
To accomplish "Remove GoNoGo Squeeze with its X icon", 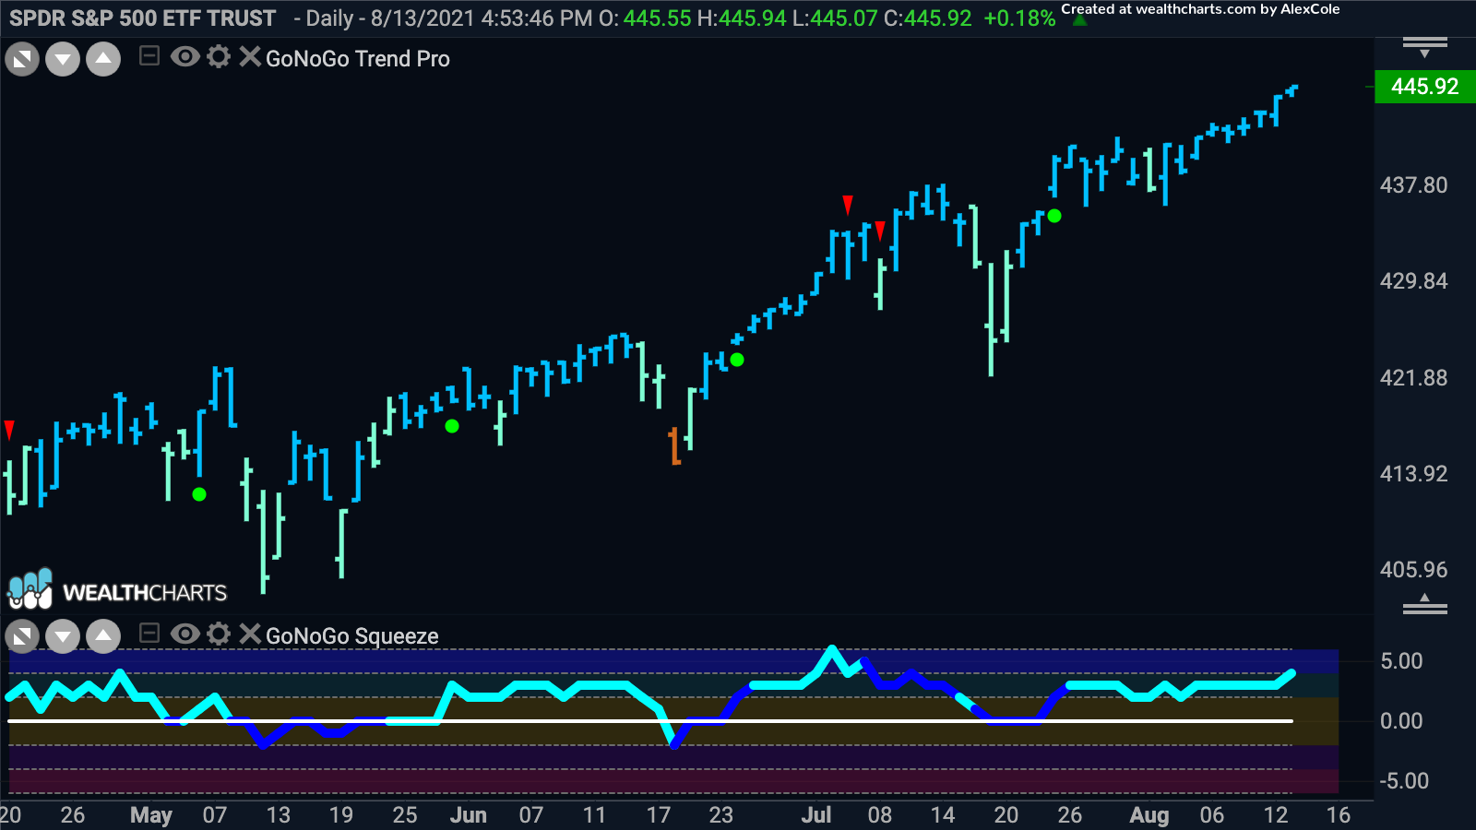I will (x=248, y=634).
